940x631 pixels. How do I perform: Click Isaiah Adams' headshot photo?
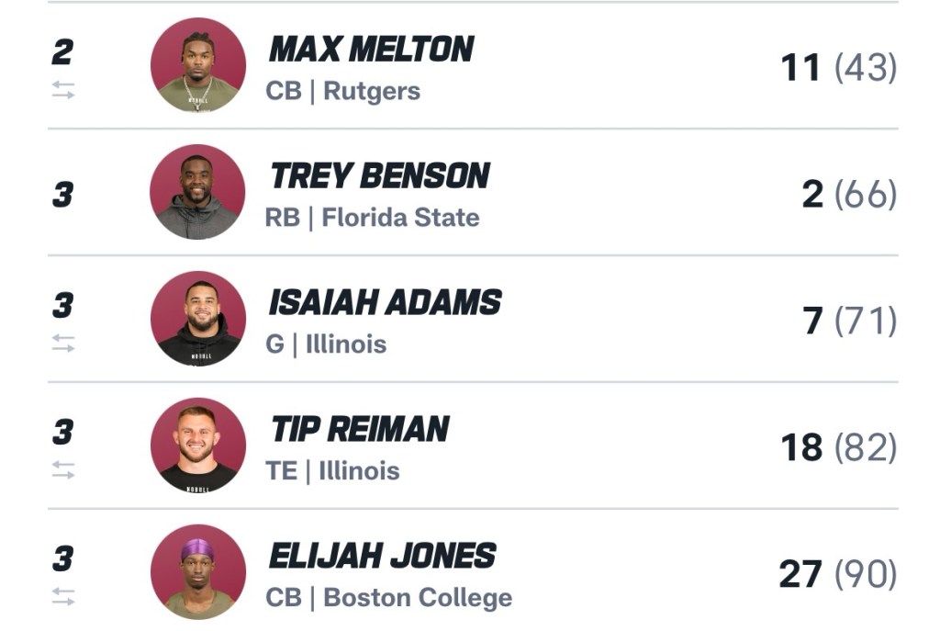pyautogui.click(x=198, y=319)
